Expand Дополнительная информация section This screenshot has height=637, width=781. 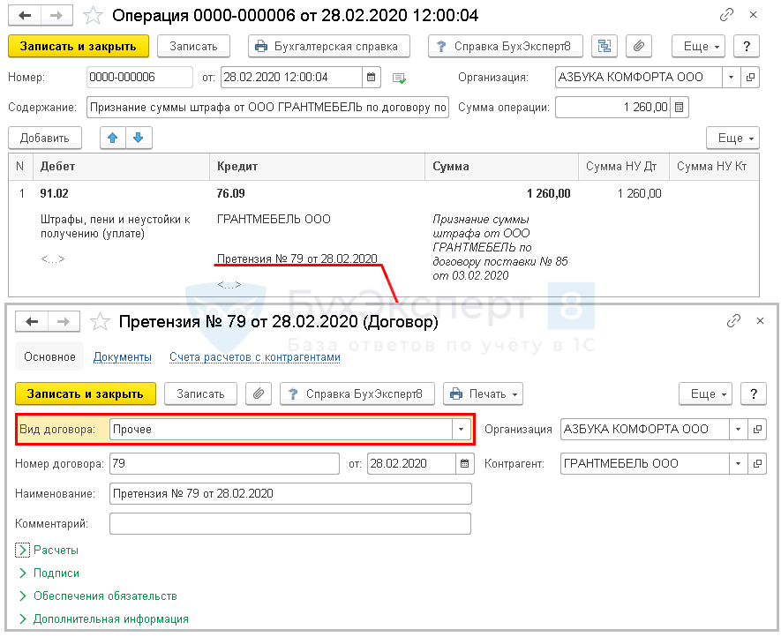(x=103, y=619)
